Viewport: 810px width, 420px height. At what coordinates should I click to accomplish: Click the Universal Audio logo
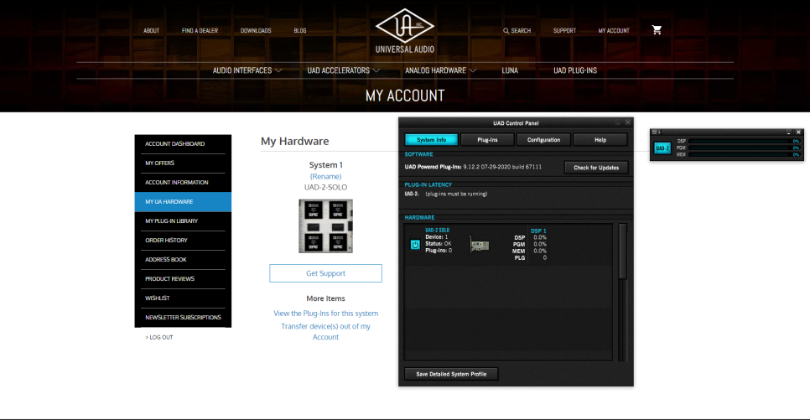(x=404, y=31)
